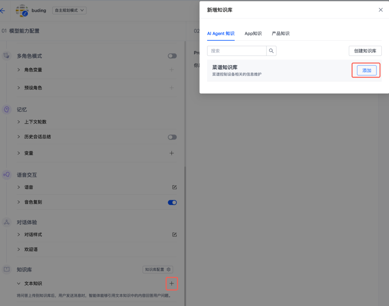Add a 预设角色 with plus icon

(172, 88)
